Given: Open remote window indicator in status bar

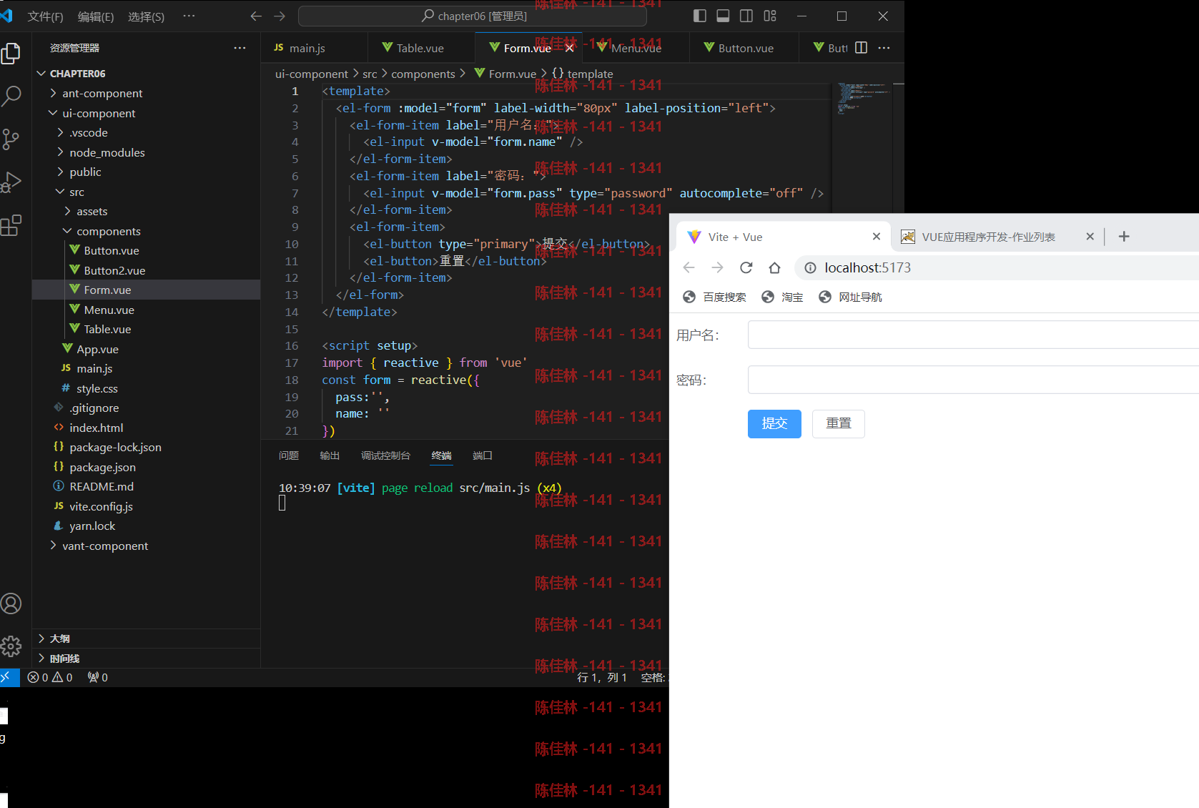Looking at the screenshot, I should pyautogui.click(x=8, y=677).
